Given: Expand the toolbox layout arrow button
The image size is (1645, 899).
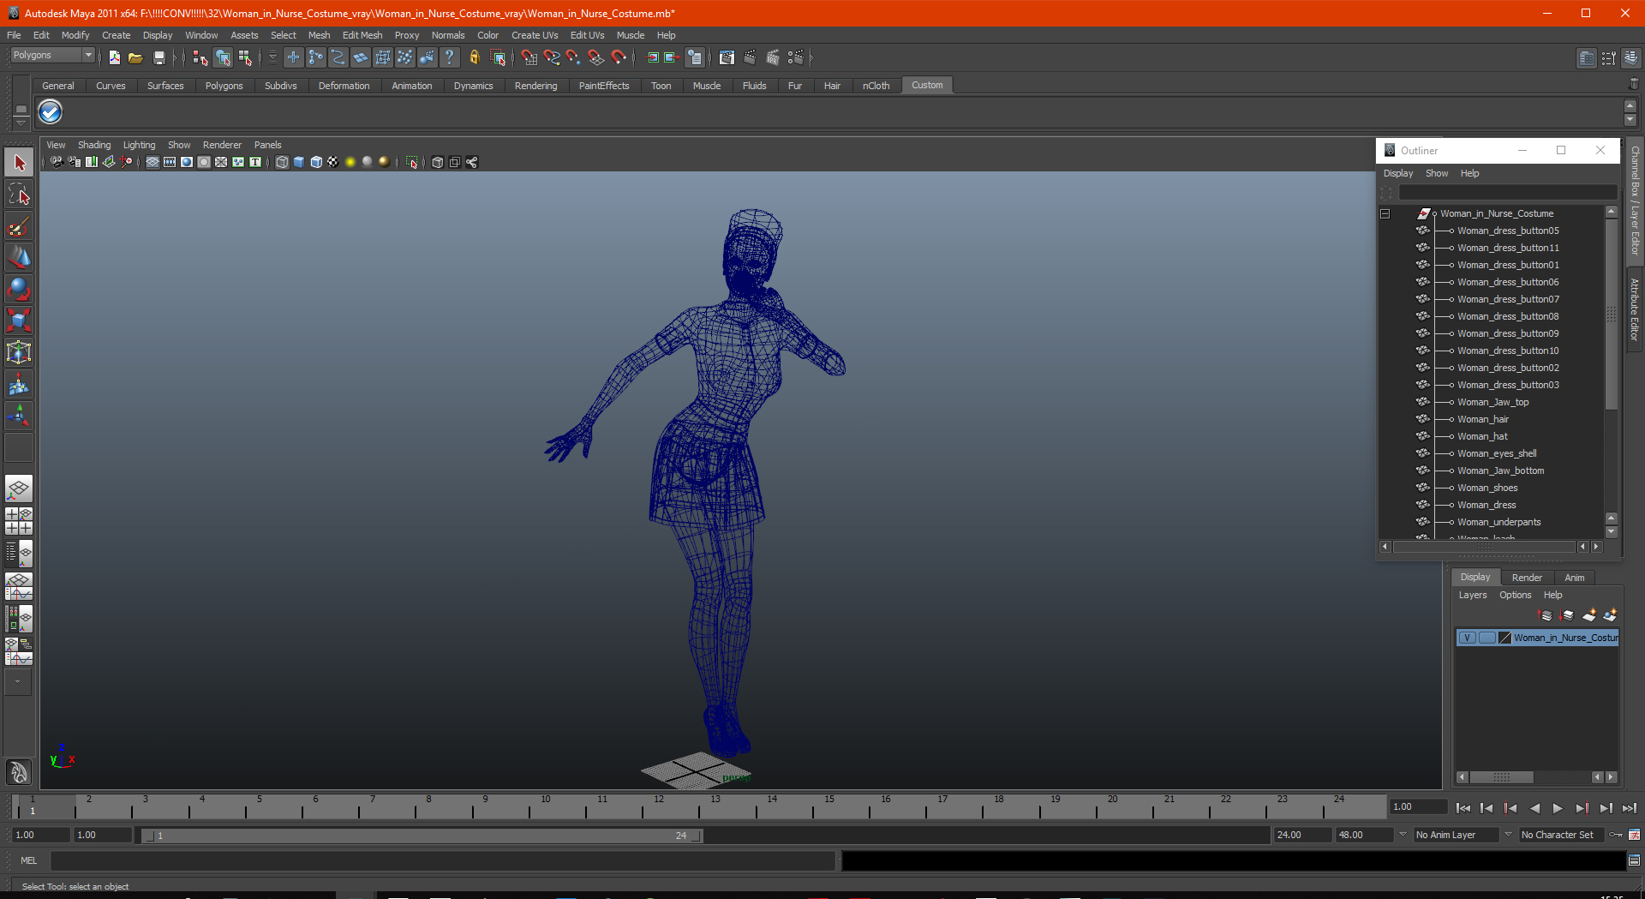Looking at the screenshot, I should (x=17, y=682).
